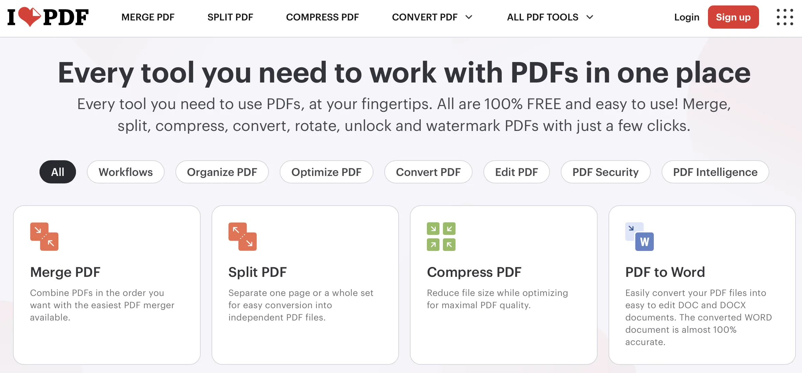The height and width of the screenshot is (373, 802).
Task: Filter tools by Convert PDF category
Action: point(428,172)
